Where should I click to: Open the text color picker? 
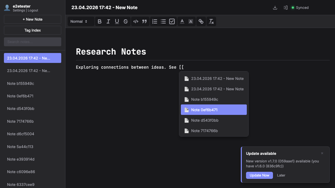[x=182, y=21]
